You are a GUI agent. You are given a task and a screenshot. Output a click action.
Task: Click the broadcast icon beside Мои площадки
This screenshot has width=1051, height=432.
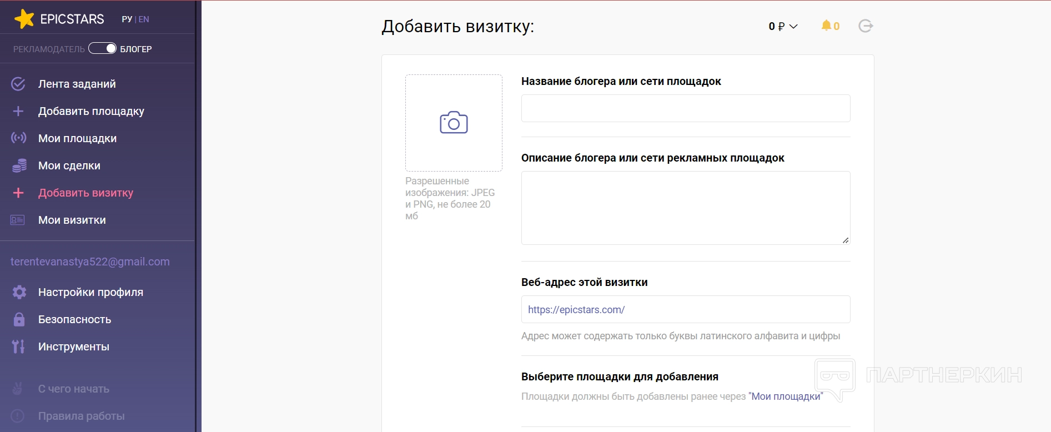pos(18,138)
